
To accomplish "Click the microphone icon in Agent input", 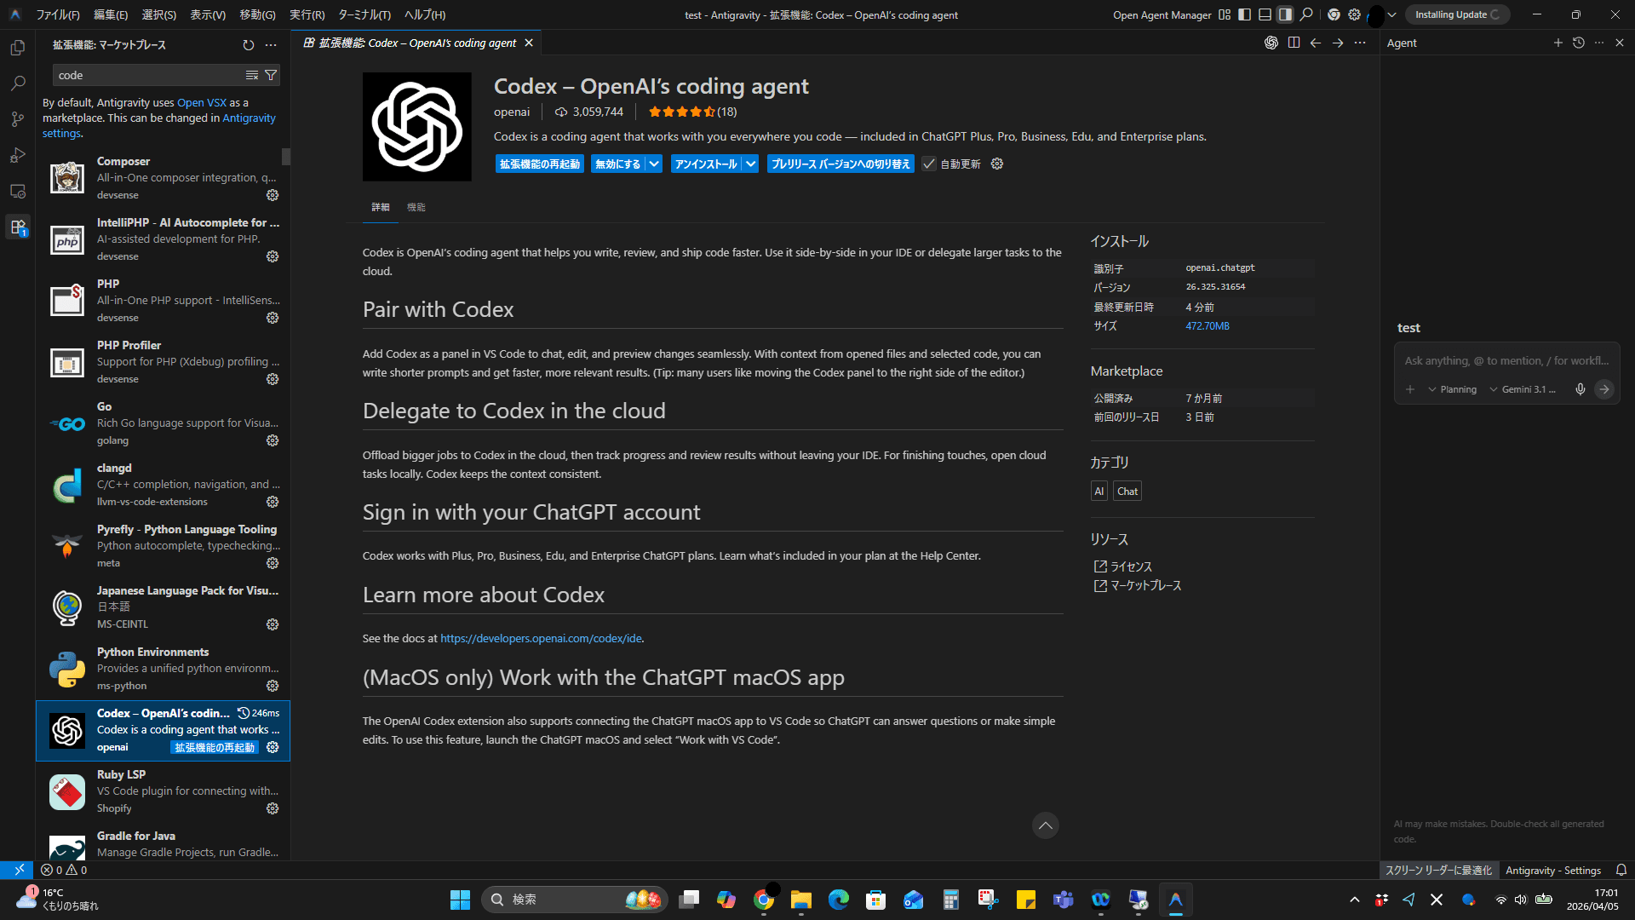I will [x=1580, y=389].
